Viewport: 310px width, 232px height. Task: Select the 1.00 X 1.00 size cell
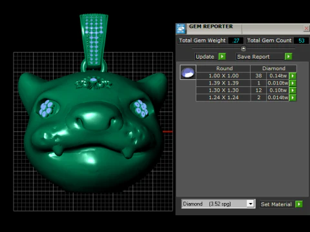pos(223,76)
